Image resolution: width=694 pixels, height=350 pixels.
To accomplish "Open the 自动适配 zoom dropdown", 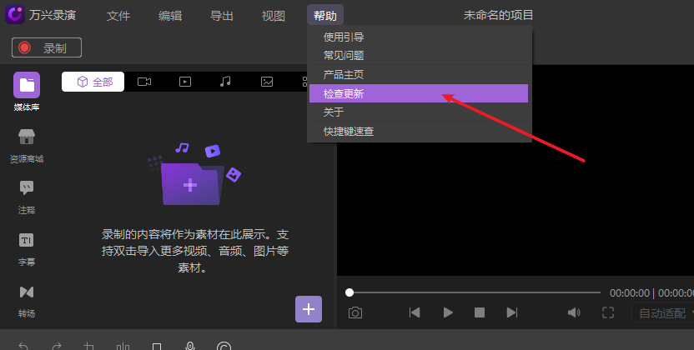I will (x=662, y=312).
